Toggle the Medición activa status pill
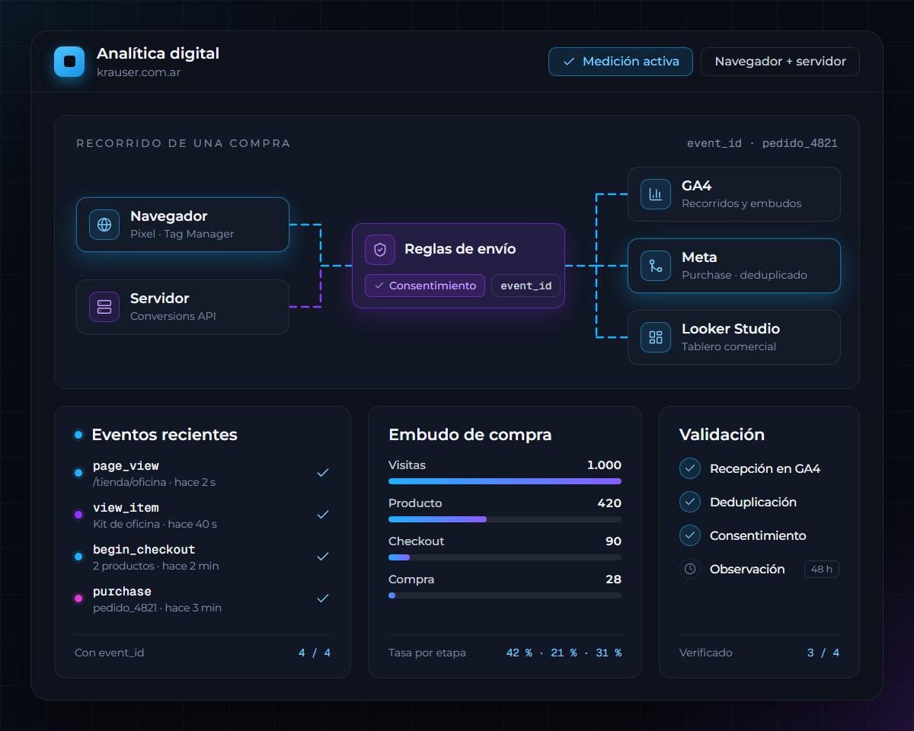914x731 pixels. pos(621,62)
